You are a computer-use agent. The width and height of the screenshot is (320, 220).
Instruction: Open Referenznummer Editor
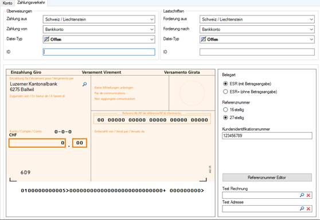(267, 178)
